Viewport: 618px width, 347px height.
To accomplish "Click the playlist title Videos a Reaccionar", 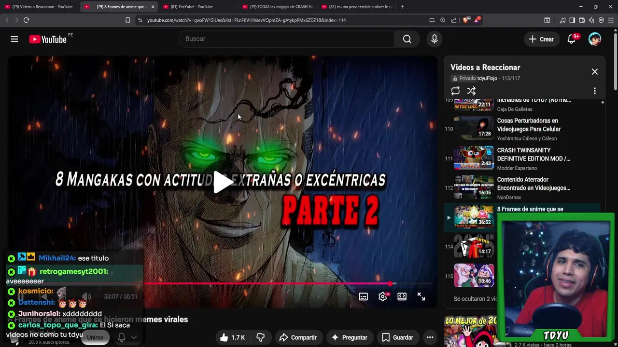I will (x=485, y=67).
